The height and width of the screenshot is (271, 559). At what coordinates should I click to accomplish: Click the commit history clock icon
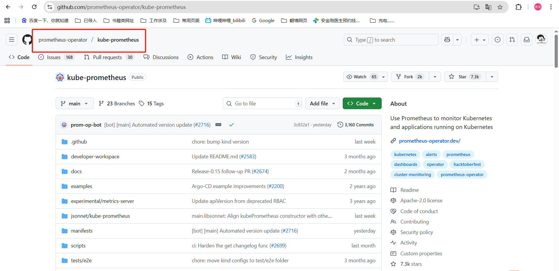340,125
